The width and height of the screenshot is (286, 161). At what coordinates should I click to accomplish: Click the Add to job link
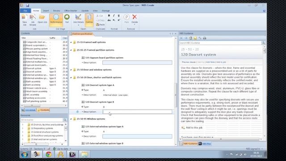coord(221,62)
